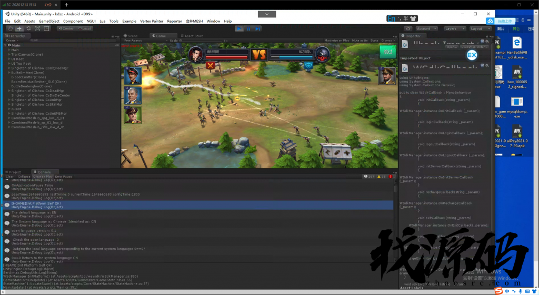Open the Layout dropdown
Image resolution: width=539 pixels, height=295 pixels.
point(480,28)
